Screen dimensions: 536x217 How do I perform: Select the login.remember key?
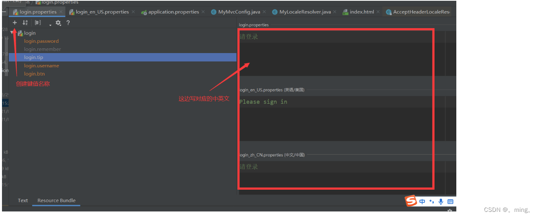[x=42, y=49]
